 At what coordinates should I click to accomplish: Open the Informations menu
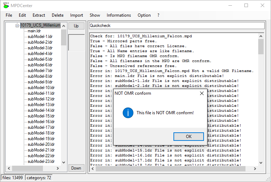click(119, 15)
